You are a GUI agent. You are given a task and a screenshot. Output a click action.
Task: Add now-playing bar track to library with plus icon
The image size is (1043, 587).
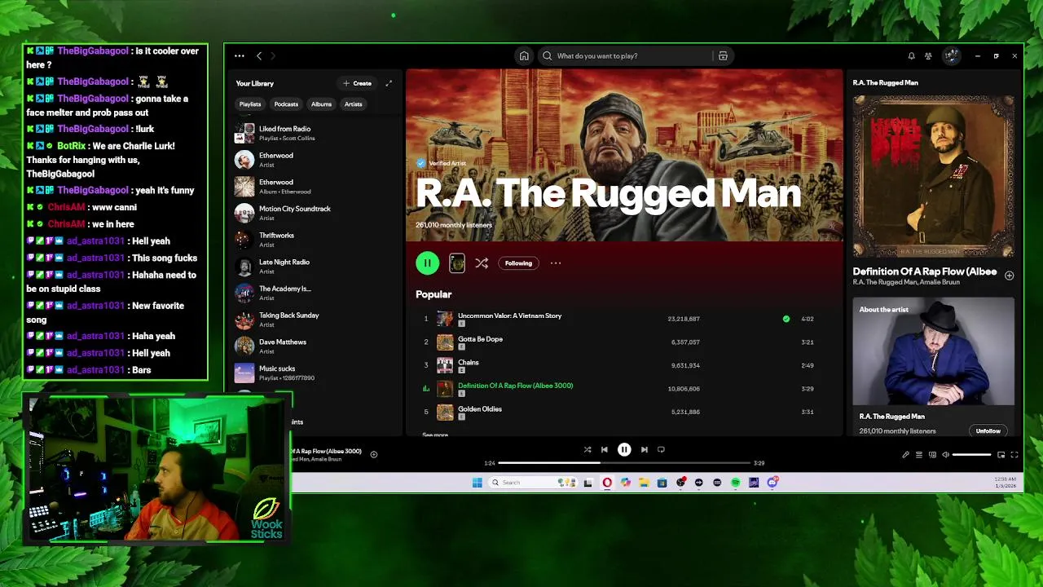tap(374, 454)
